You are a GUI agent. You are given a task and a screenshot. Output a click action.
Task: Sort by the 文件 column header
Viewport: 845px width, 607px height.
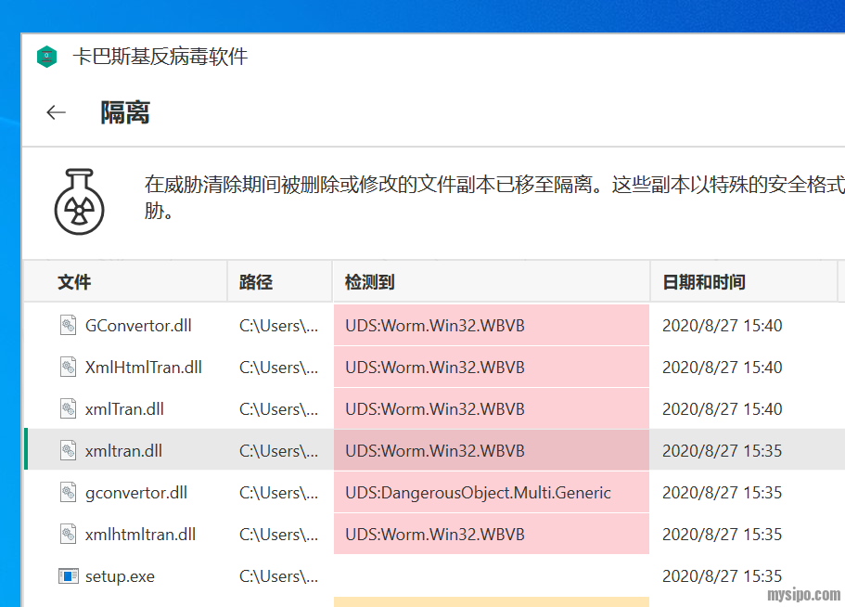pos(75,282)
